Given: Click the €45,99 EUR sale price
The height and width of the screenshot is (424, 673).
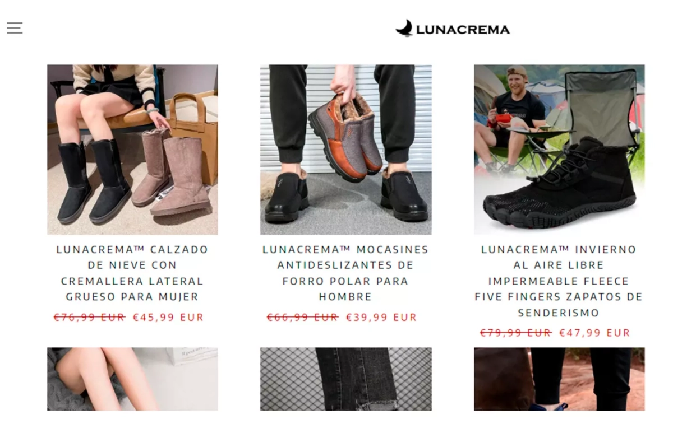Looking at the screenshot, I should pyautogui.click(x=168, y=318).
